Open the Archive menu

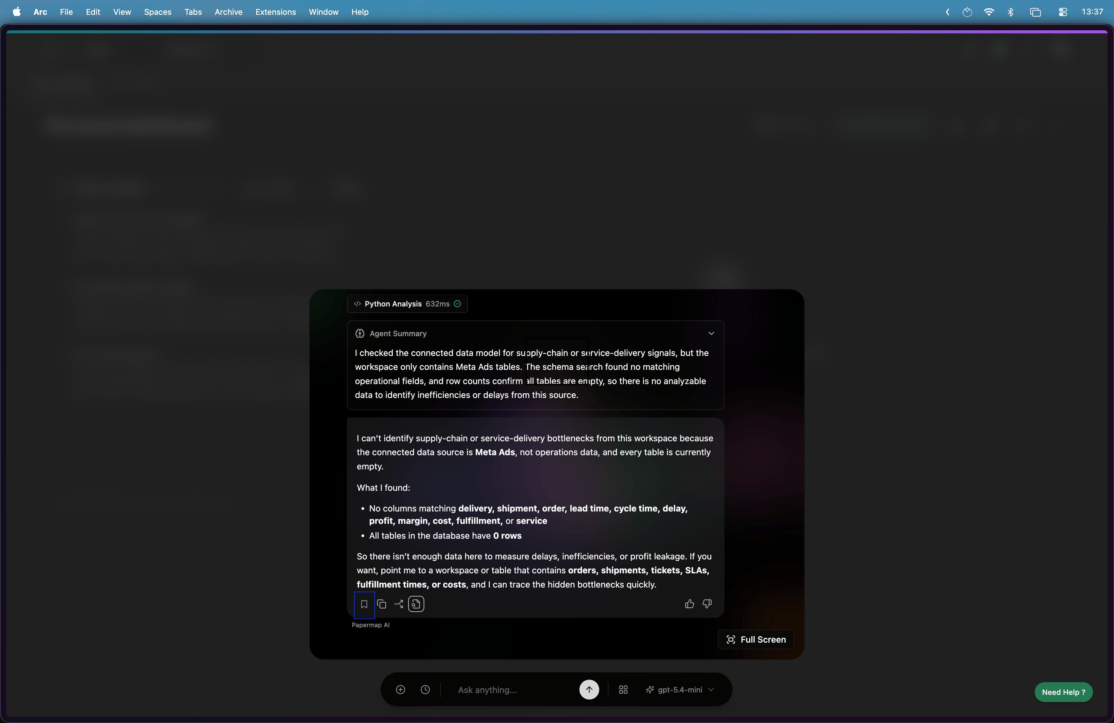pos(228,12)
